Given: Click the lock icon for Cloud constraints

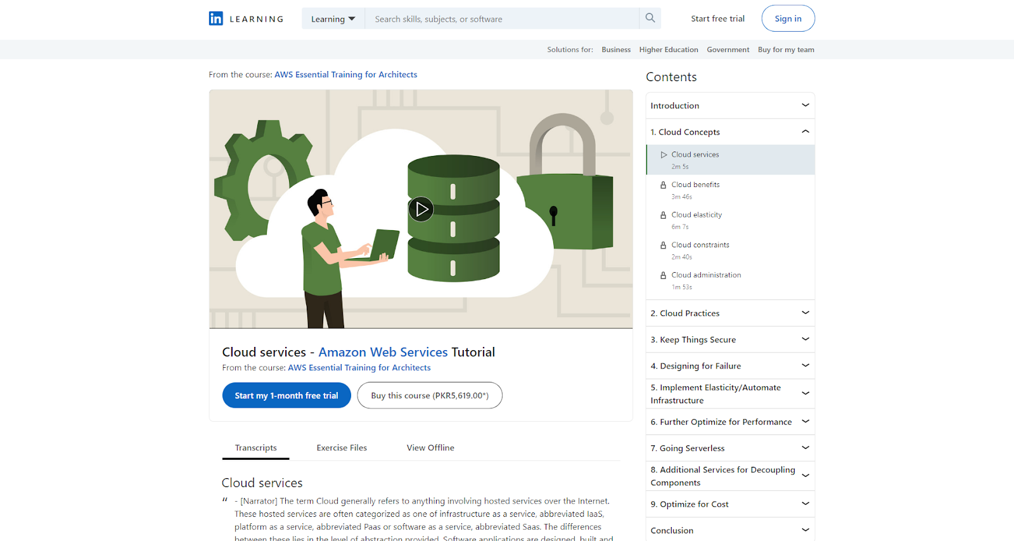Looking at the screenshot, I should coord(664,245).
